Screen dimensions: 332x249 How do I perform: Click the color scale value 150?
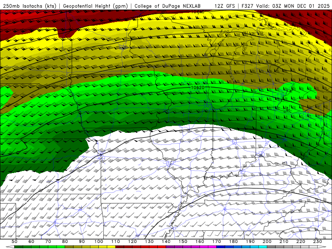183,242
